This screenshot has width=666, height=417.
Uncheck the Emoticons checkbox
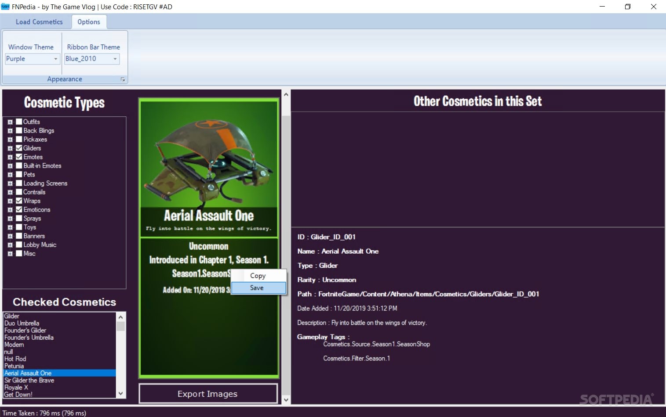pos(19,209)
